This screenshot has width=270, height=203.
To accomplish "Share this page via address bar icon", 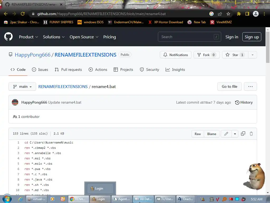I will 220,14.
